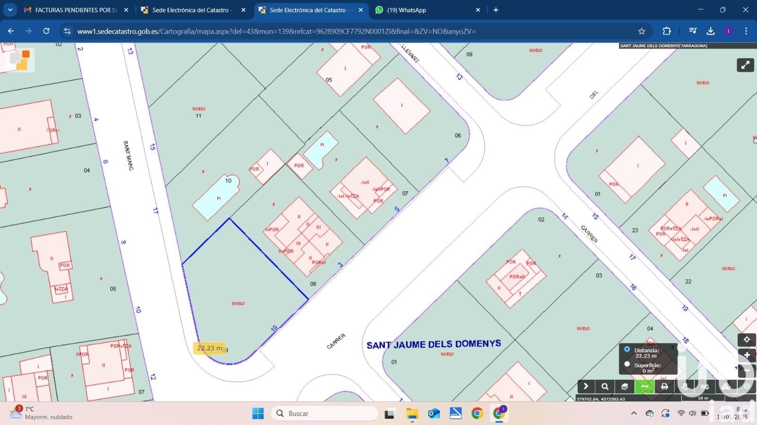Viewport: 757px width, 425px height.
Task: Bookmark this page with the star
Action: [x=642, y=31]
